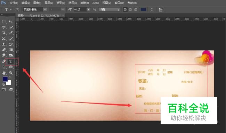Image resolution: width=226 pixels, height=133 pixels.
Task: Toggle Quick Mask mode
Action: pyautogui.click(x=4, y=90)
